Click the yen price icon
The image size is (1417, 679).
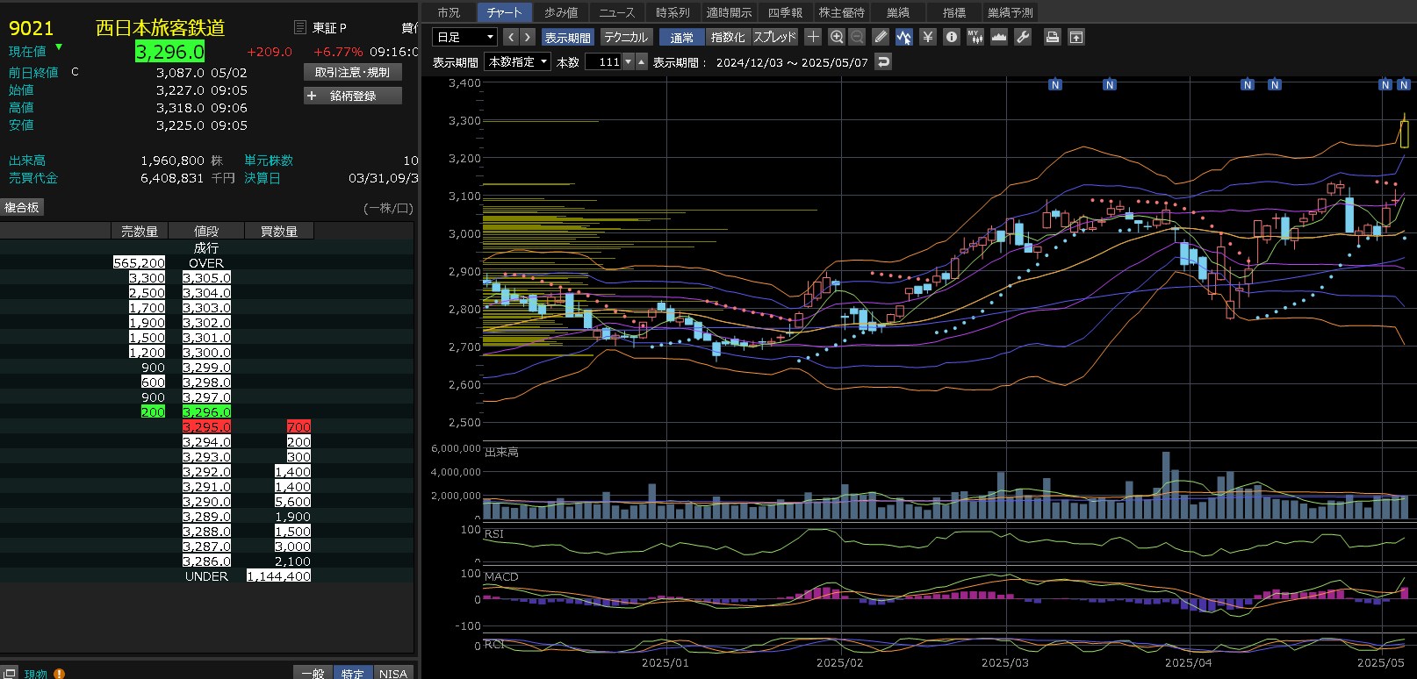tap(928, 37)
